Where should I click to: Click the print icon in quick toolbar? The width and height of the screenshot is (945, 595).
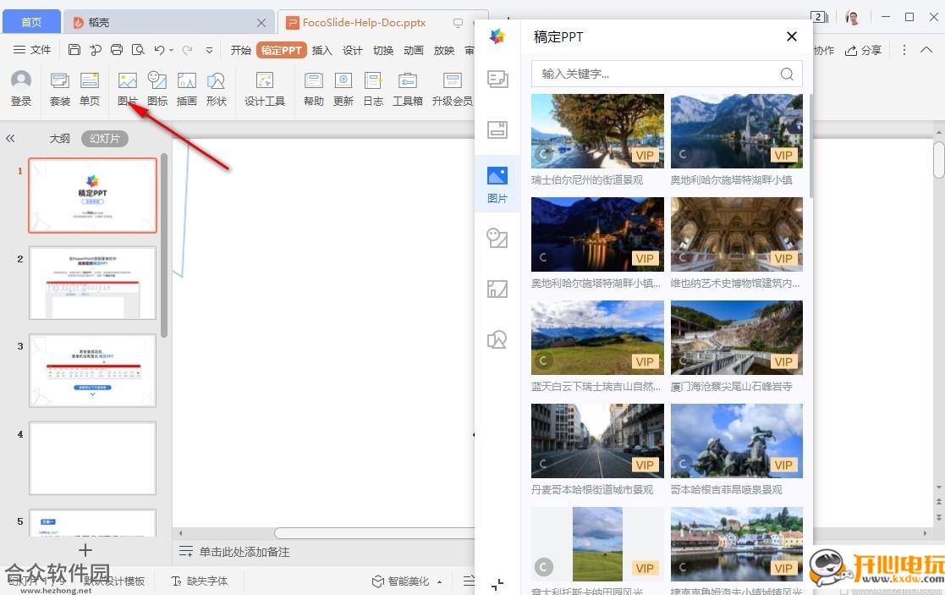[x=116, y=50]
